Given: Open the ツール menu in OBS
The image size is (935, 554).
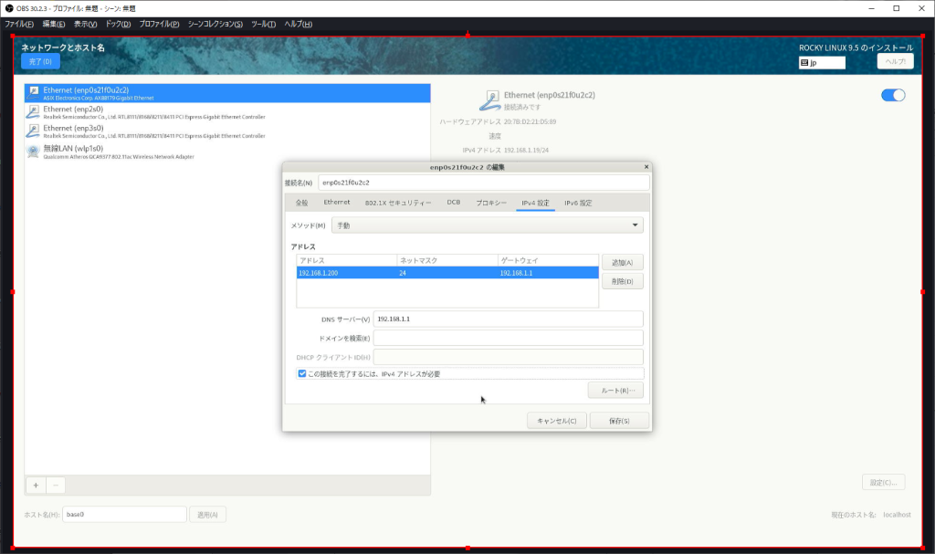Looking at the screenshot, I should tap(263, 24).
